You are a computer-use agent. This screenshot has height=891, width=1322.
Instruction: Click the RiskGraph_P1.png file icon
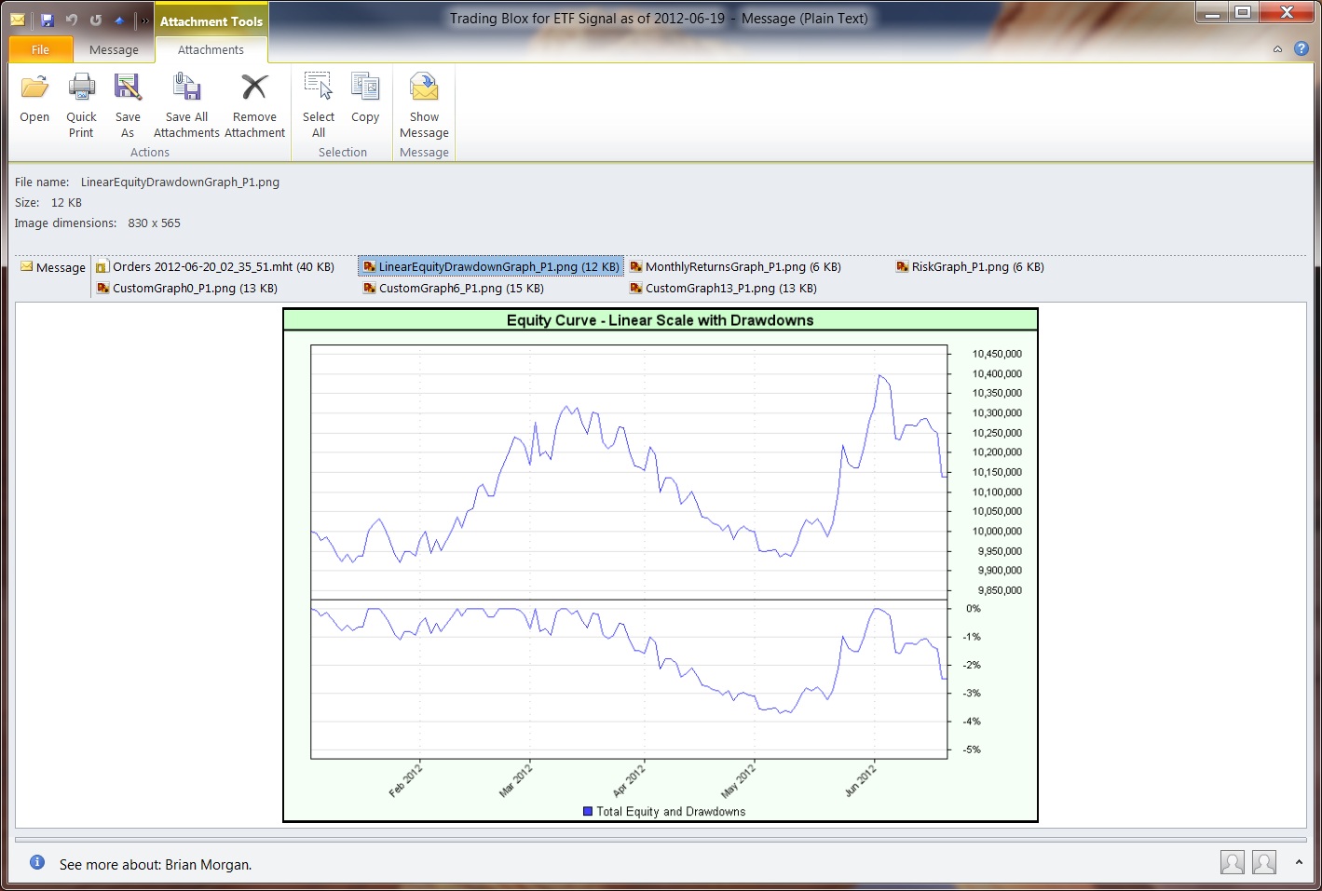903,266
